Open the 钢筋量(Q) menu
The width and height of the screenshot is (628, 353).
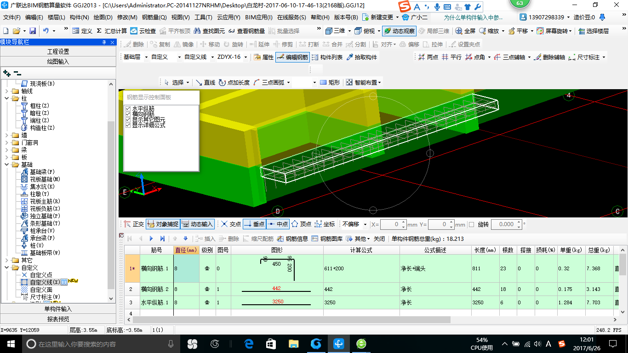pyautogui.click(x=154, y=17)
